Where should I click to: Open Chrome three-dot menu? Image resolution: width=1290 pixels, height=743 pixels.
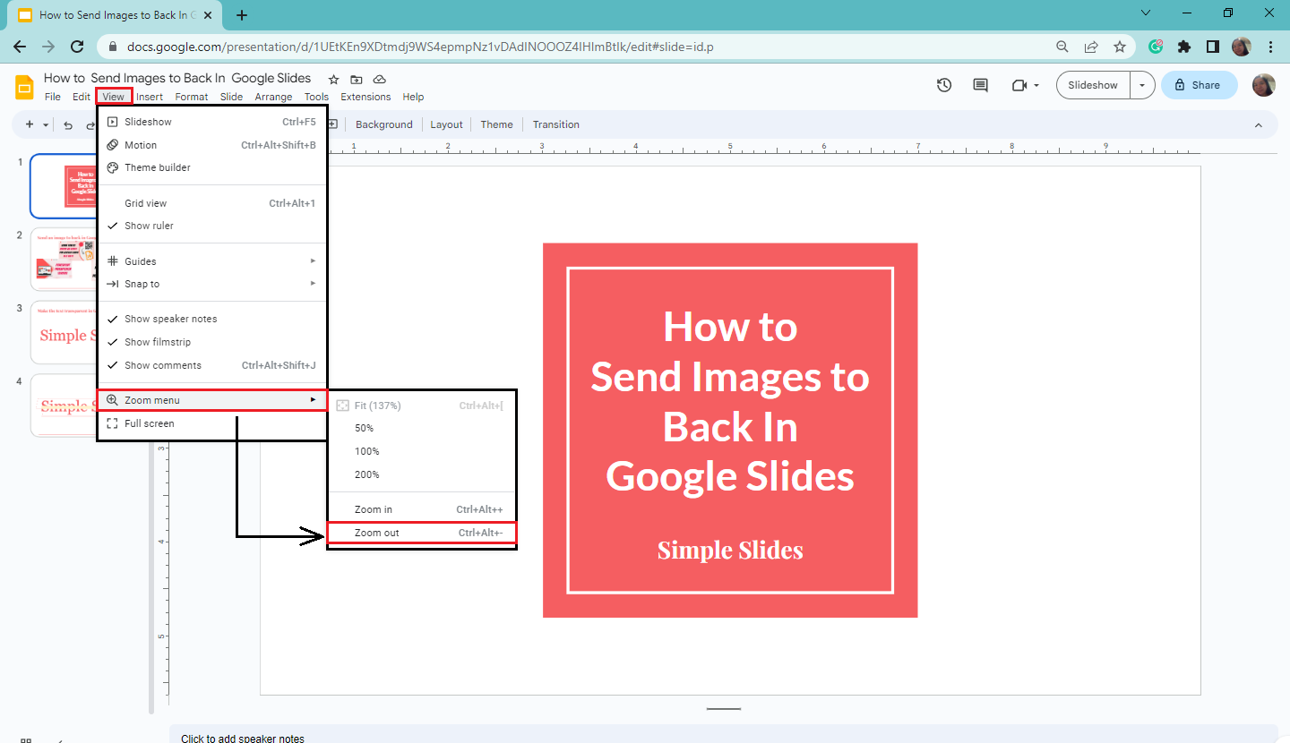1271,47
